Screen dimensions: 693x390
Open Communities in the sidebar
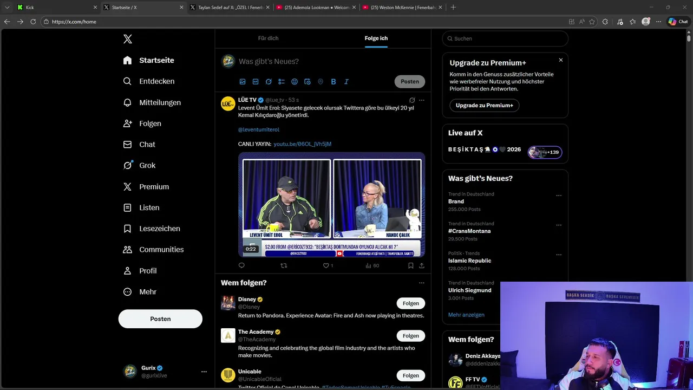154,250
